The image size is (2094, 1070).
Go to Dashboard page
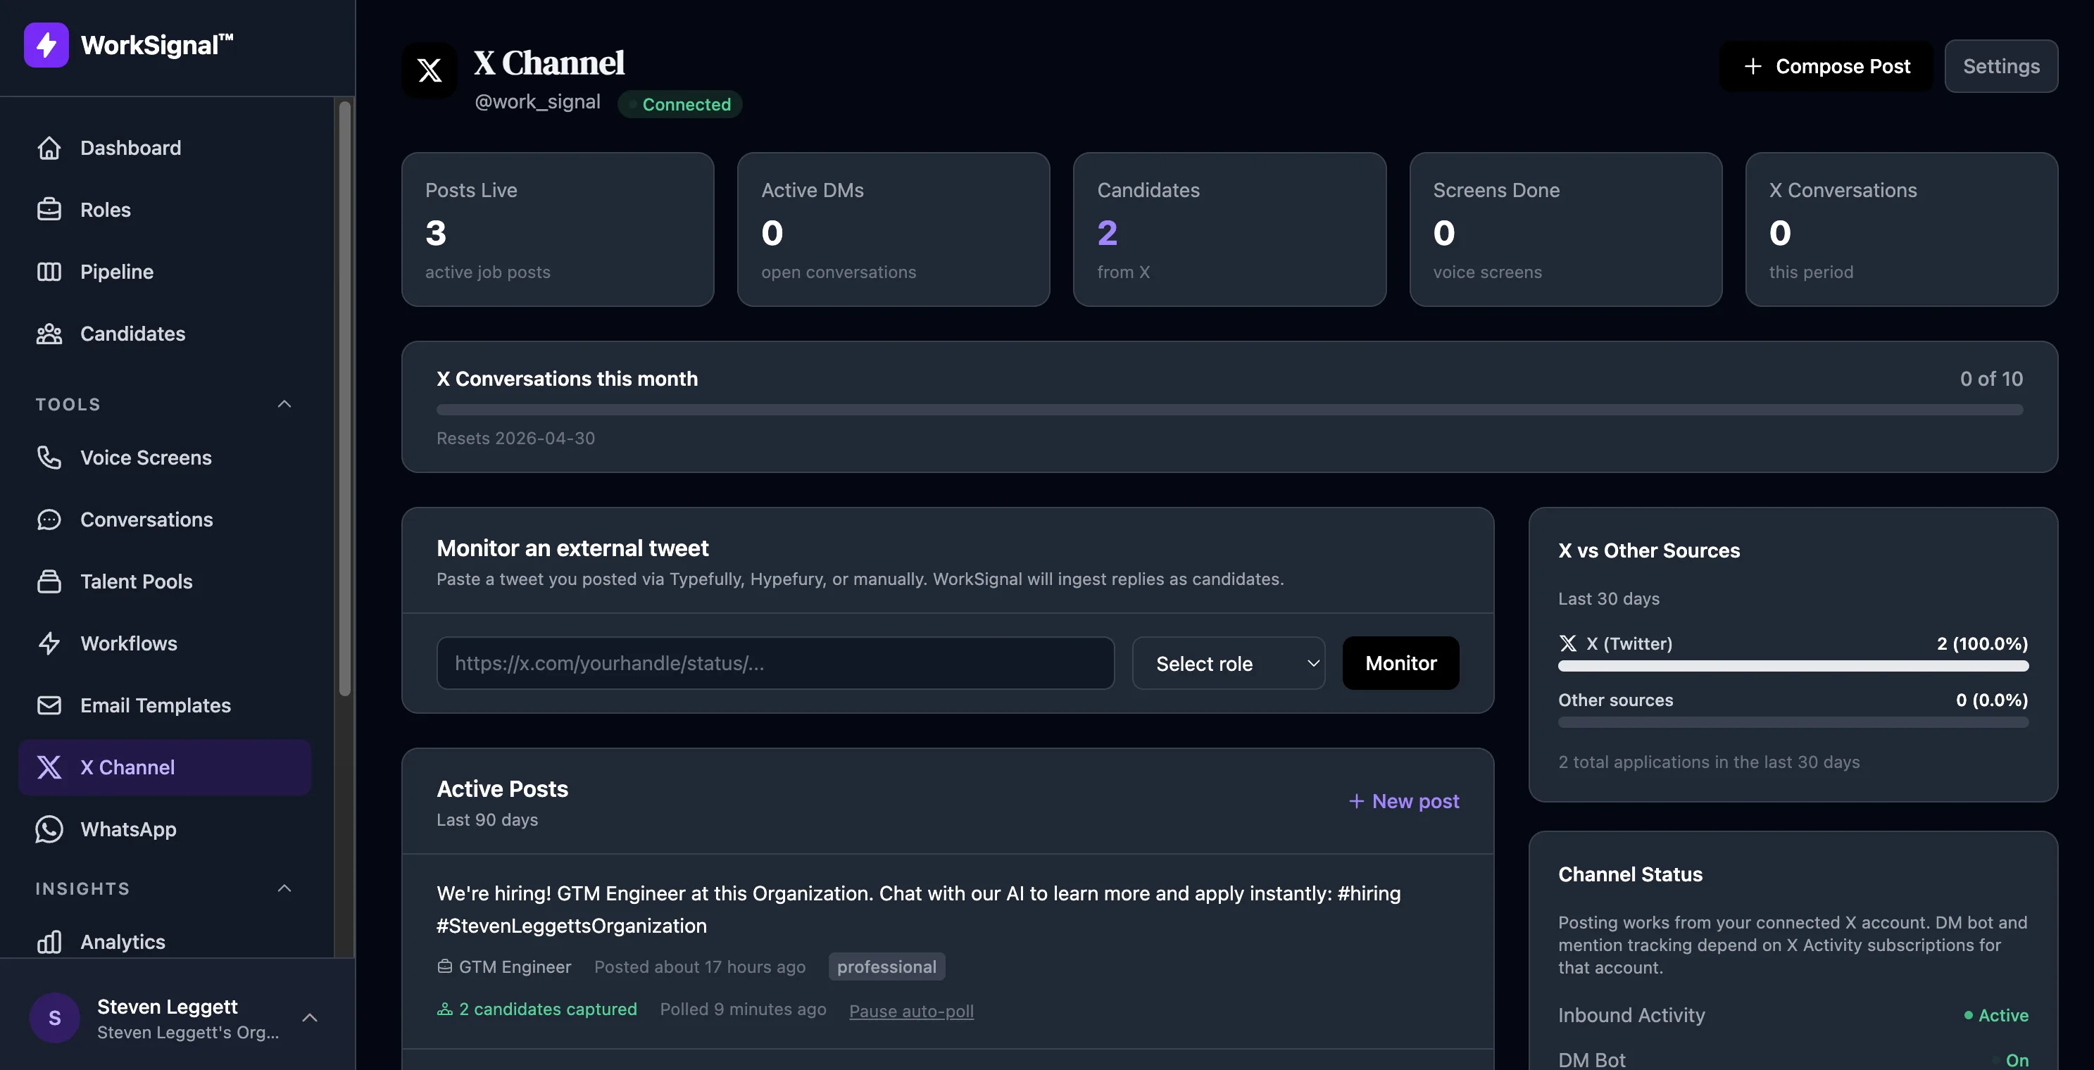[165, 148]
